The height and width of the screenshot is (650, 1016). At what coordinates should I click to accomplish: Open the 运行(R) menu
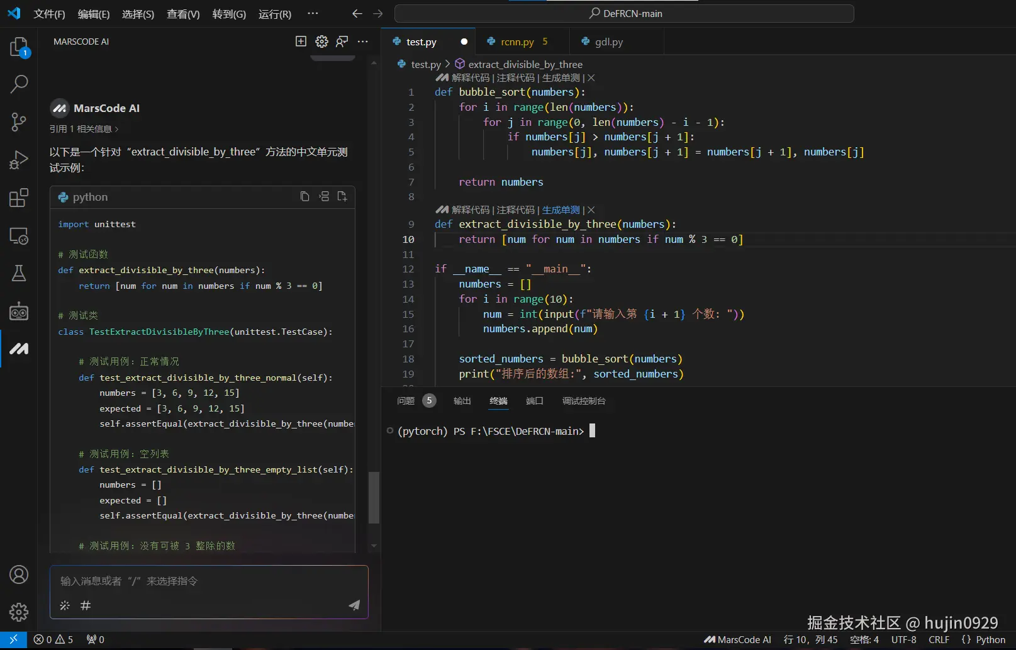point(275,14)
